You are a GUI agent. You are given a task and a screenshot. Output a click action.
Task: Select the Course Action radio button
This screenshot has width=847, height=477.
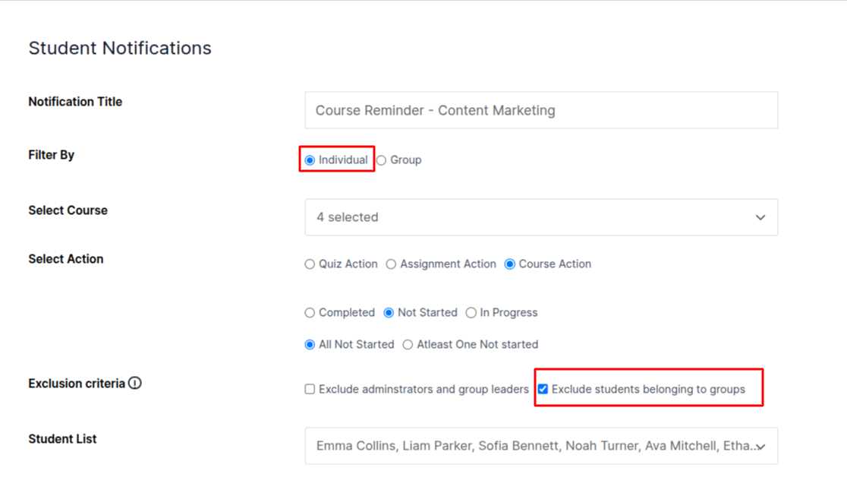tap(510, 264)
